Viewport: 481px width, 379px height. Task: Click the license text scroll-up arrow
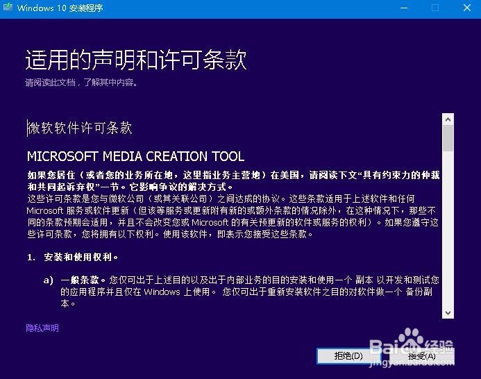[448, 119]
